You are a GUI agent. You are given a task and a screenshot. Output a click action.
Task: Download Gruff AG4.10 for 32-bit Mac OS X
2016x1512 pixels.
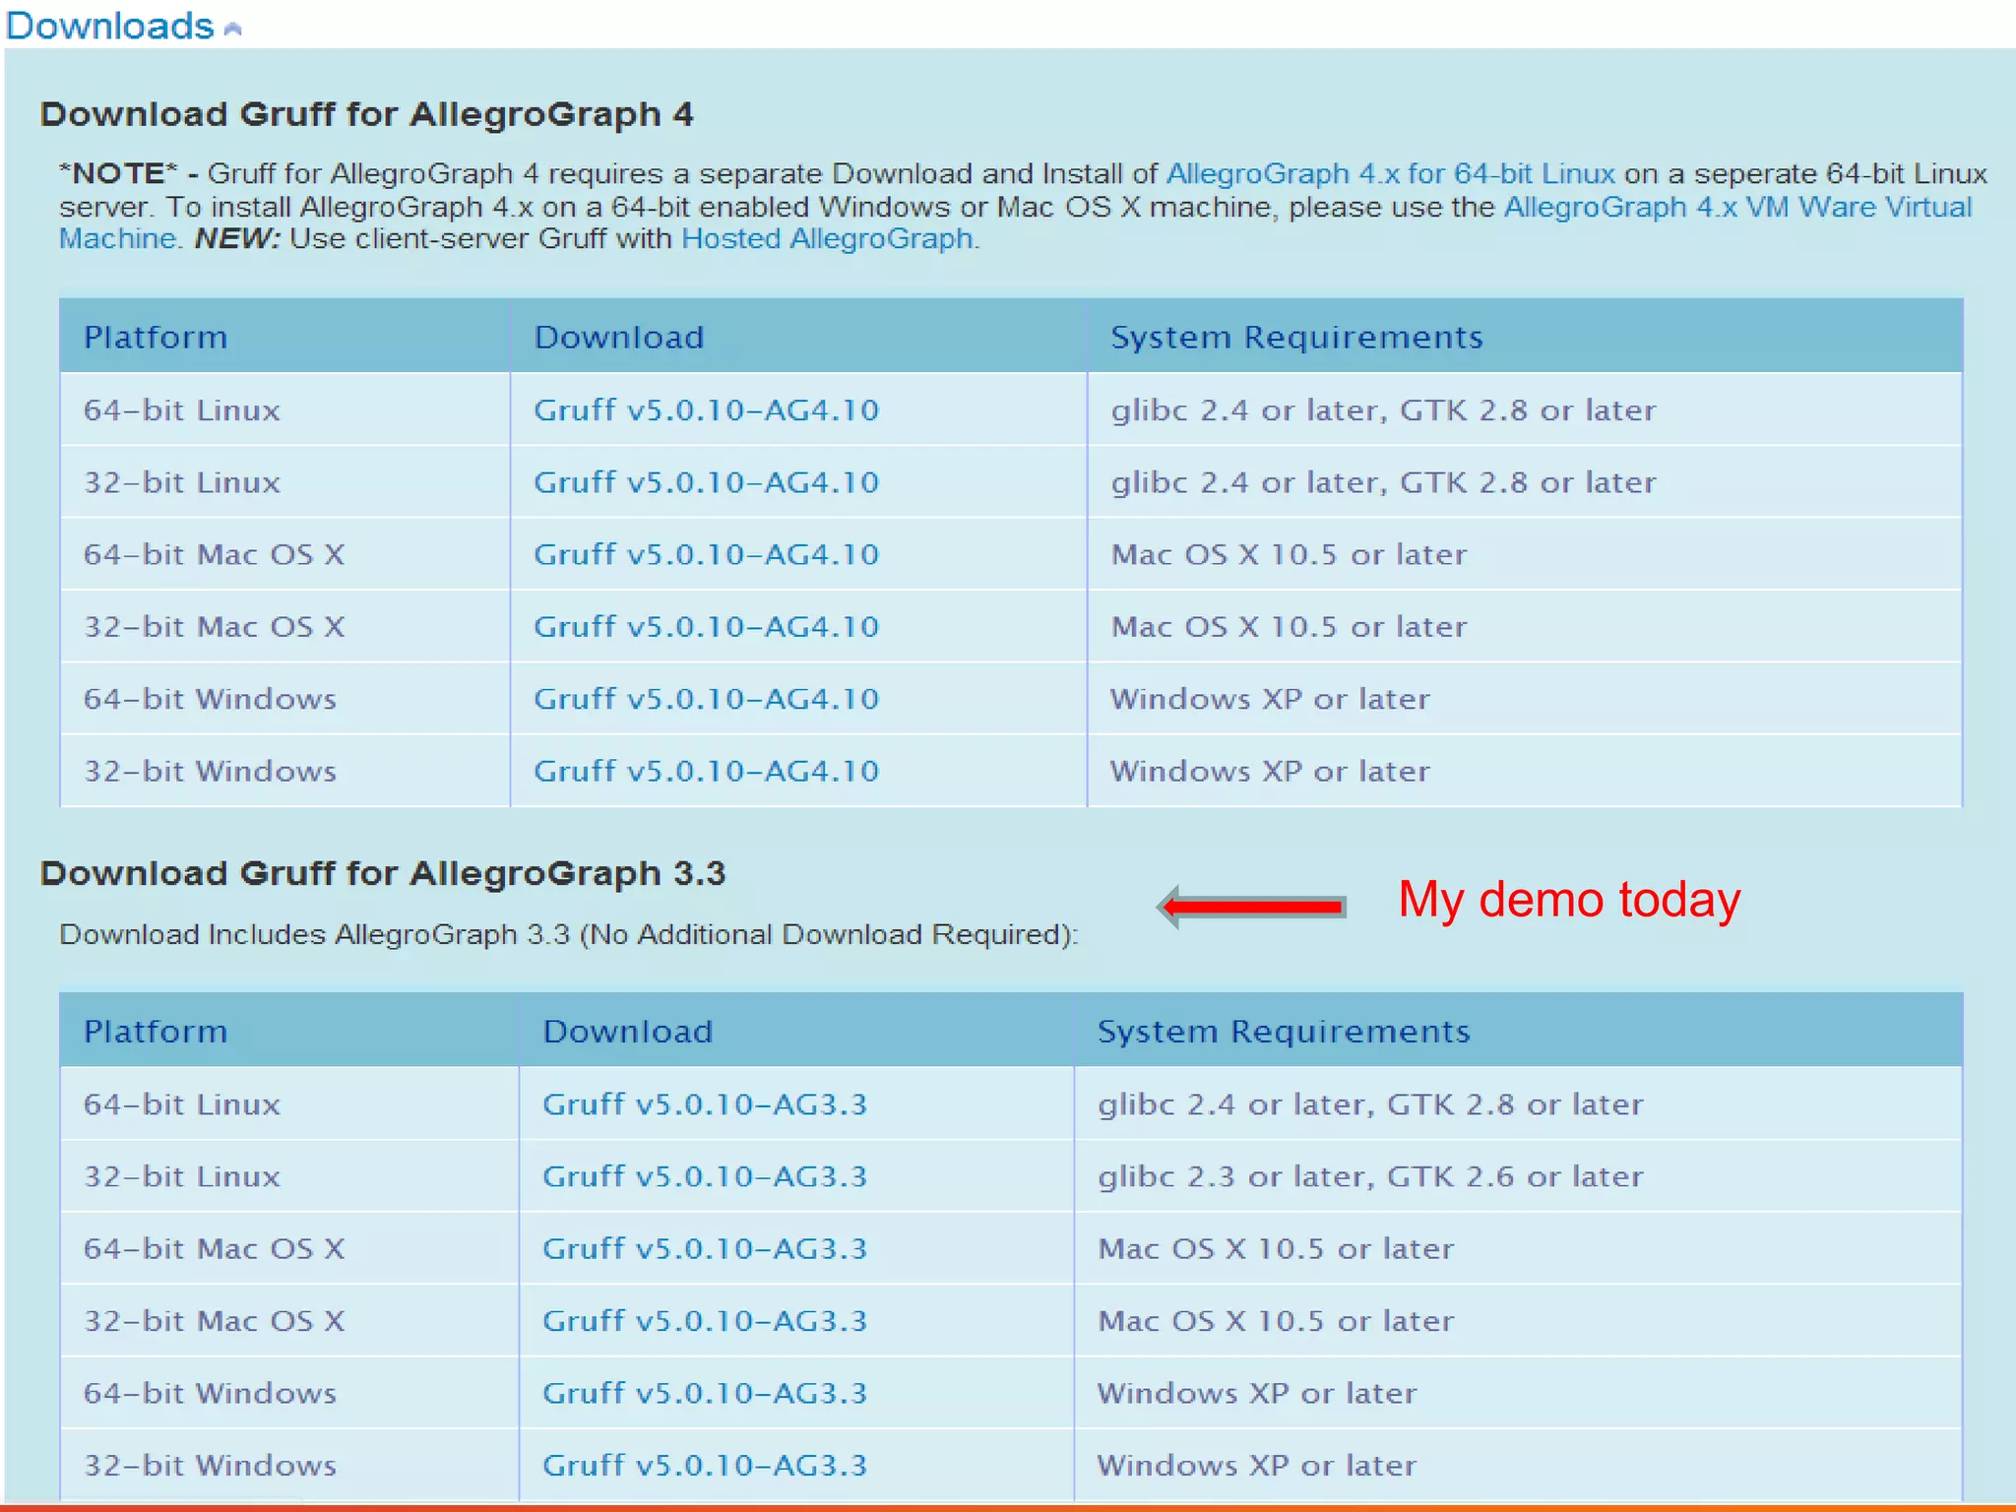[706, 627]
